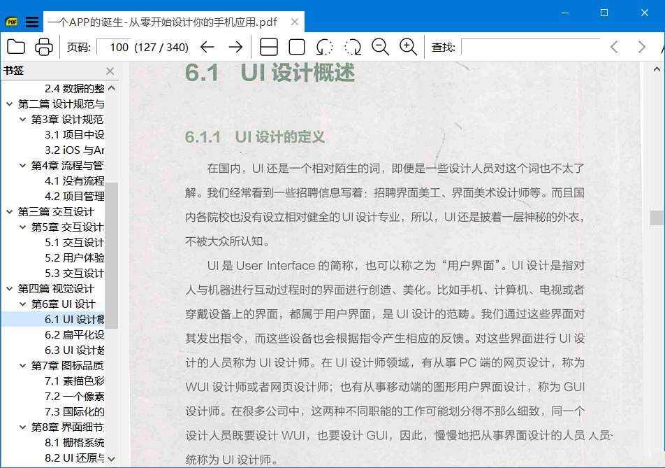Collapse the 第6章 UI设计 chapter
Screen dimensions: 665x468
point(22,304)
